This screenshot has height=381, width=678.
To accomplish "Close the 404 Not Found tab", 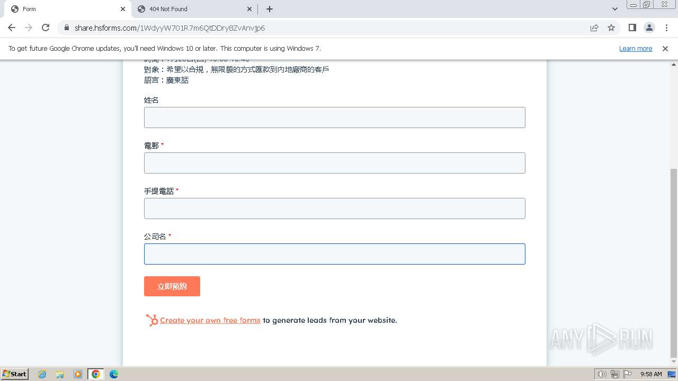I will [x=249, y=9].
